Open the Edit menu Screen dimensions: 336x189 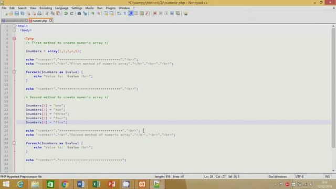click(x=12, y=8)
